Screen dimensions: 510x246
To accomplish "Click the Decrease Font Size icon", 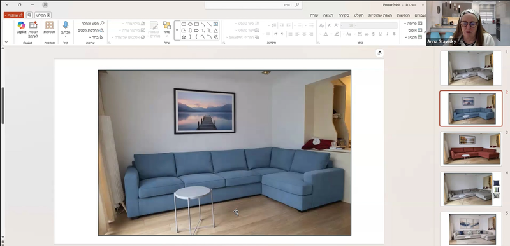I will click(x=329, y=25).
